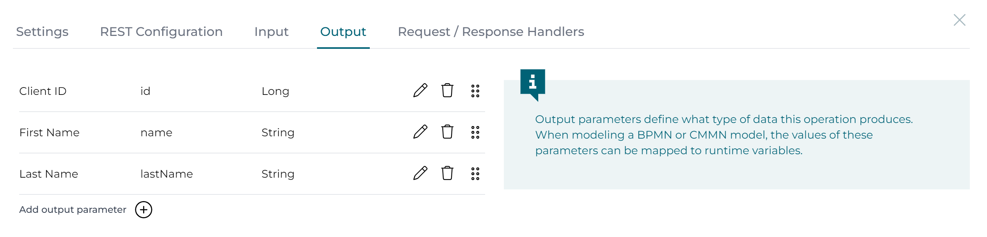Screen dimensions: 987x237
Task: Go to the Input tab
Action: coord(271,32)
